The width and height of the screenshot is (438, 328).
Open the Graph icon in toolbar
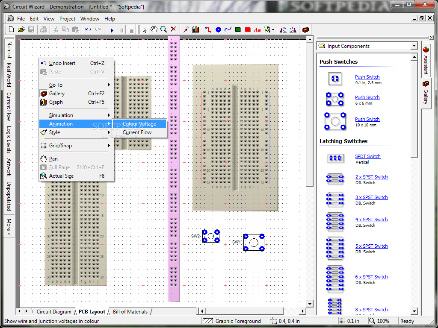(196, 29)
